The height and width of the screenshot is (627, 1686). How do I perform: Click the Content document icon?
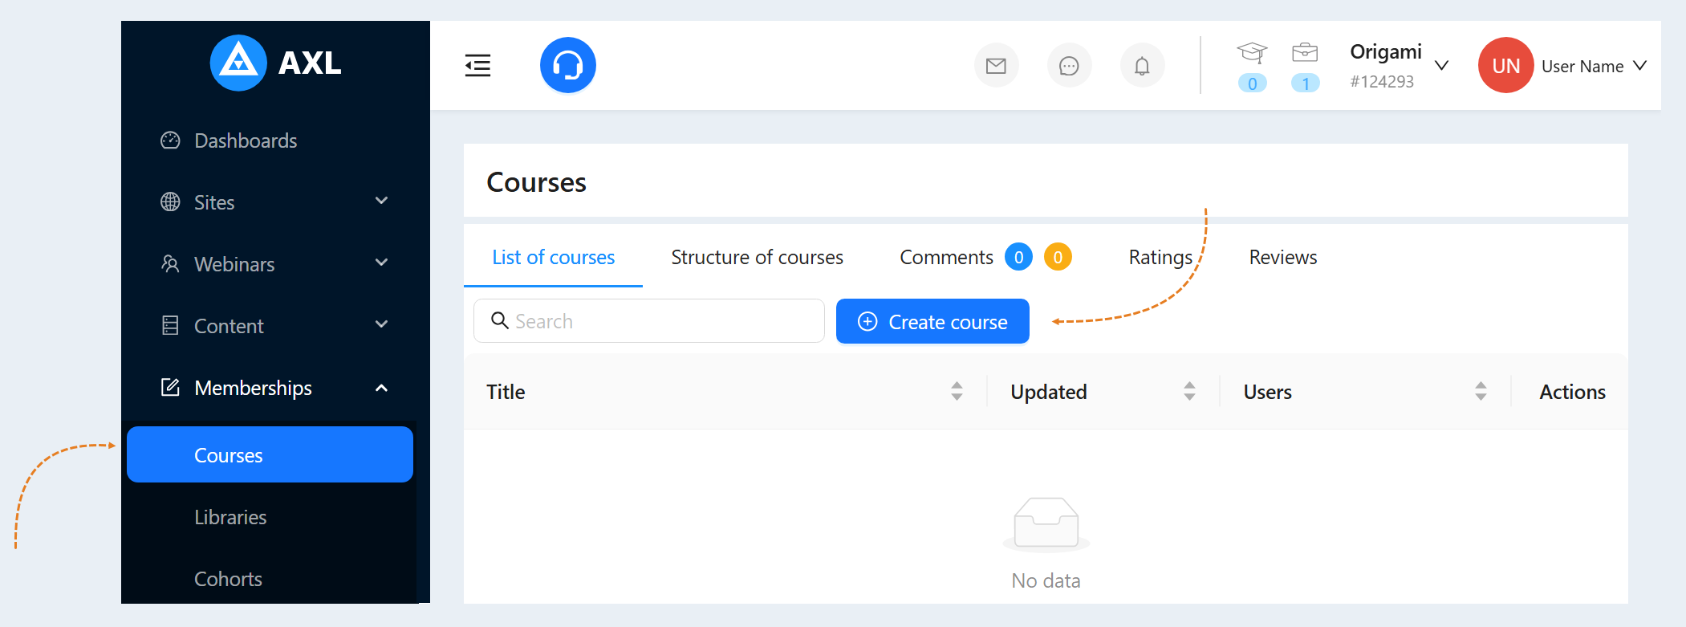170,325
